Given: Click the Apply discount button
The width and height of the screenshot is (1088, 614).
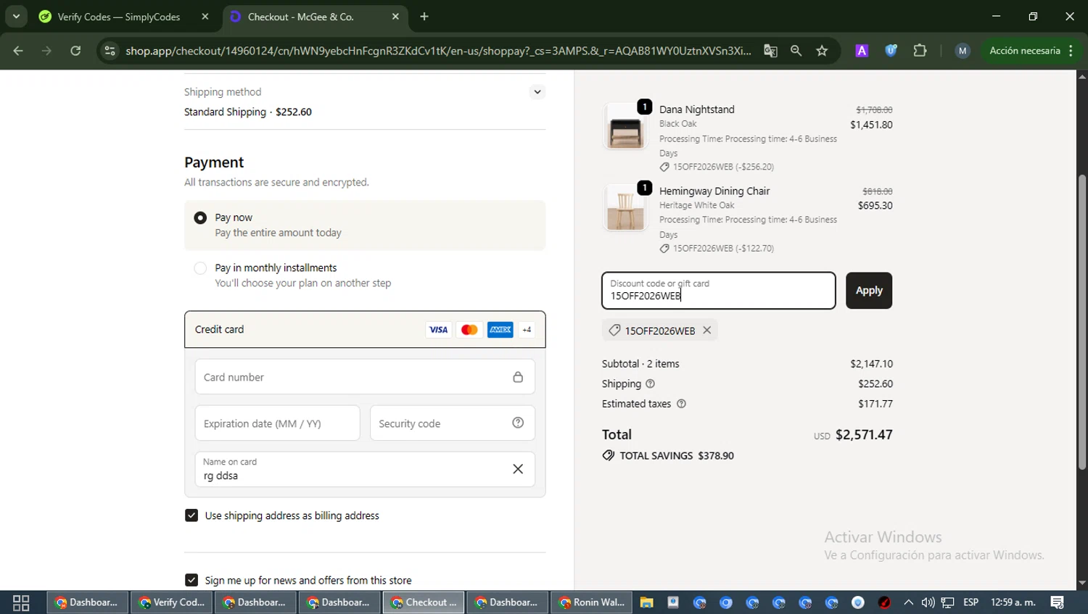Looking at the screenshot, I should pos(868,291).
